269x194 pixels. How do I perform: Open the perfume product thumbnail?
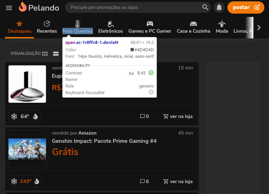[27, 84]
